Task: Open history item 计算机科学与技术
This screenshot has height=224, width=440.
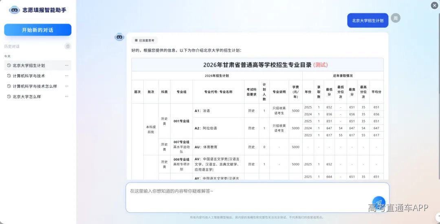Action: pos(37,76)
